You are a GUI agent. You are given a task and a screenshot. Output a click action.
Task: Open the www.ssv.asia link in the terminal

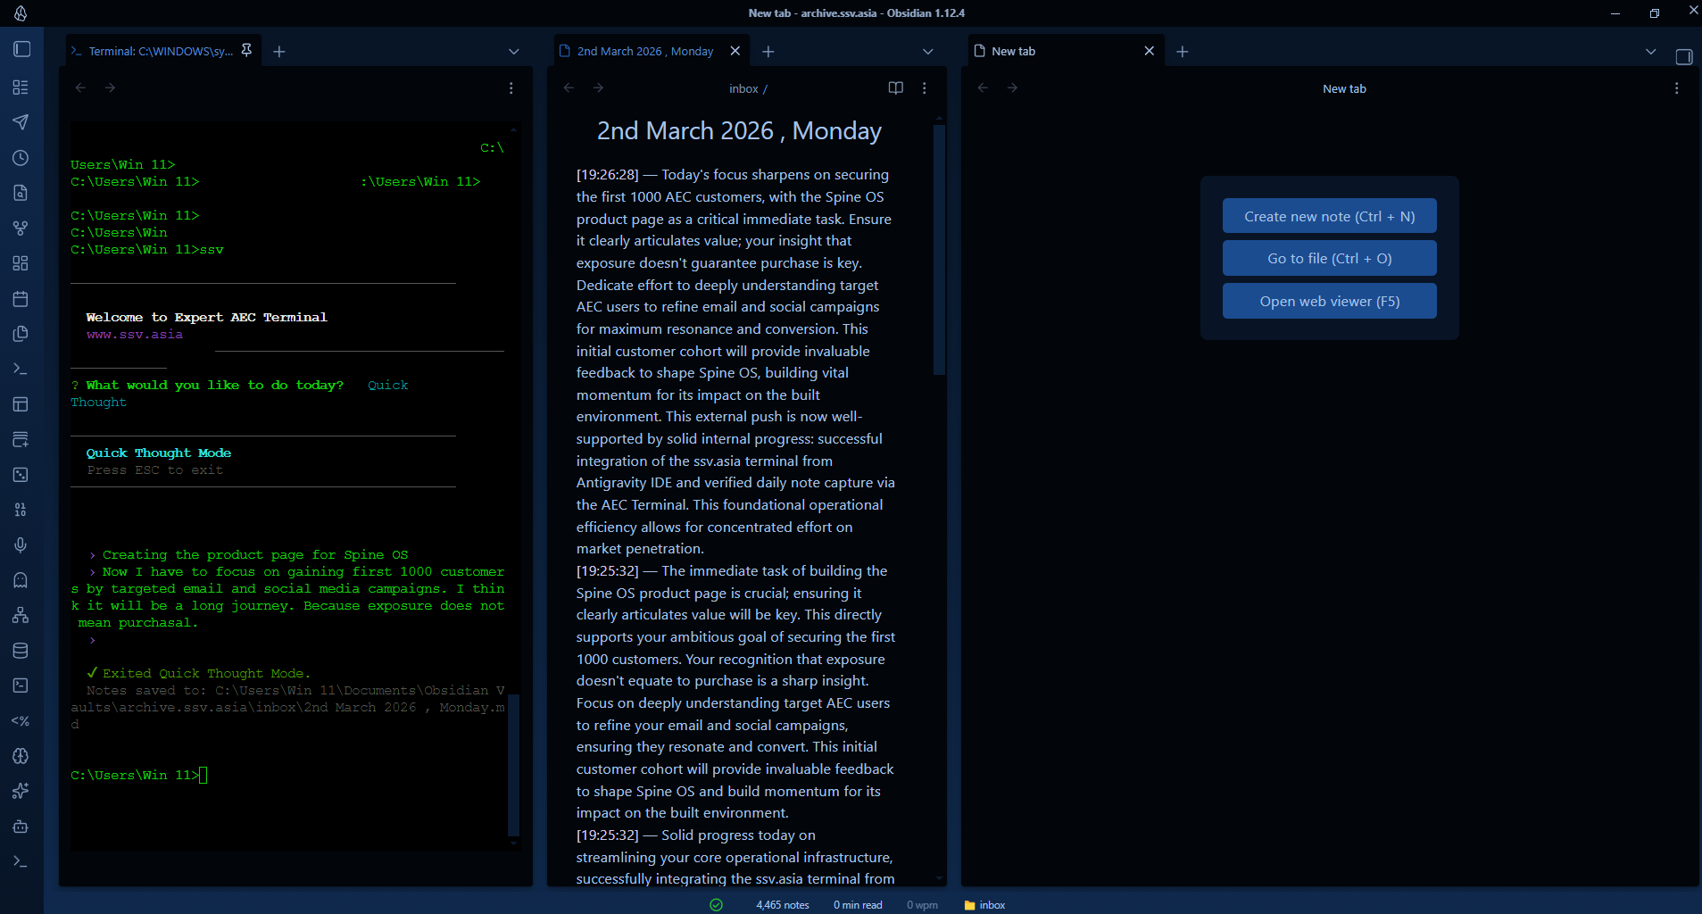point(134,334)
